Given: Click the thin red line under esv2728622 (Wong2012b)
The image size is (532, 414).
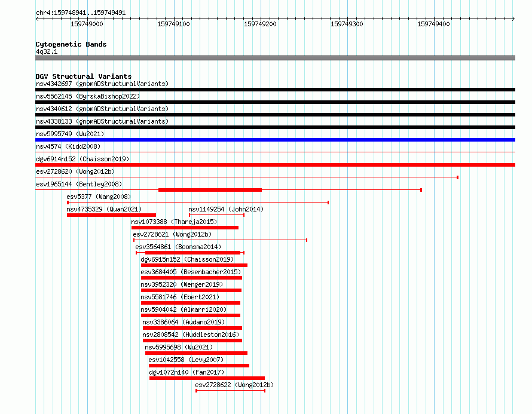Looking at the screenshot, I should [231, 391].
